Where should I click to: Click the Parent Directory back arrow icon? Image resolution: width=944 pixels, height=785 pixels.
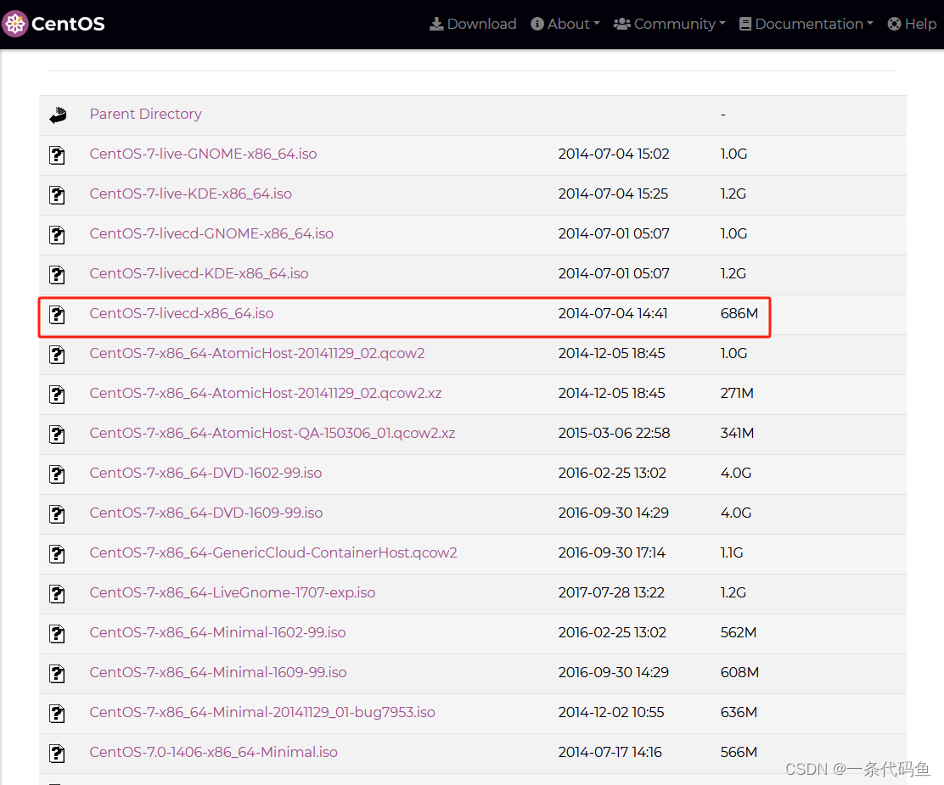coord(58,115)
